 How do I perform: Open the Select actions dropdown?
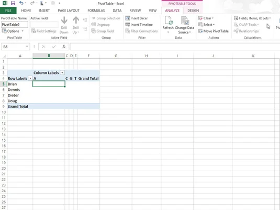[x=206, y=25]
